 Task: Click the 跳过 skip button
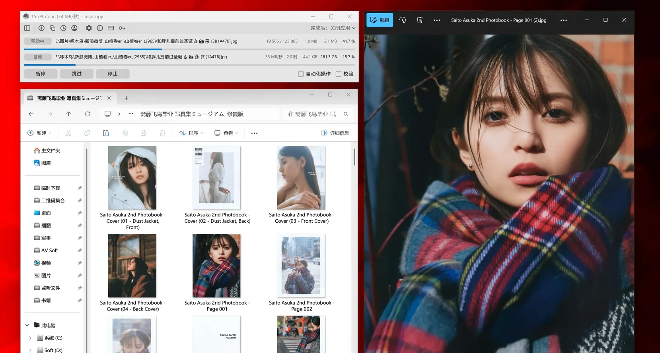pyautogui.click(x=77, y=74)
